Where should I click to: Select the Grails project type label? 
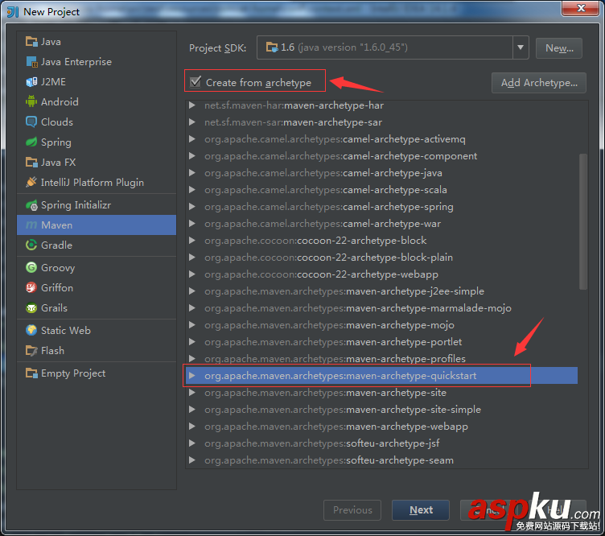[55, 308]
